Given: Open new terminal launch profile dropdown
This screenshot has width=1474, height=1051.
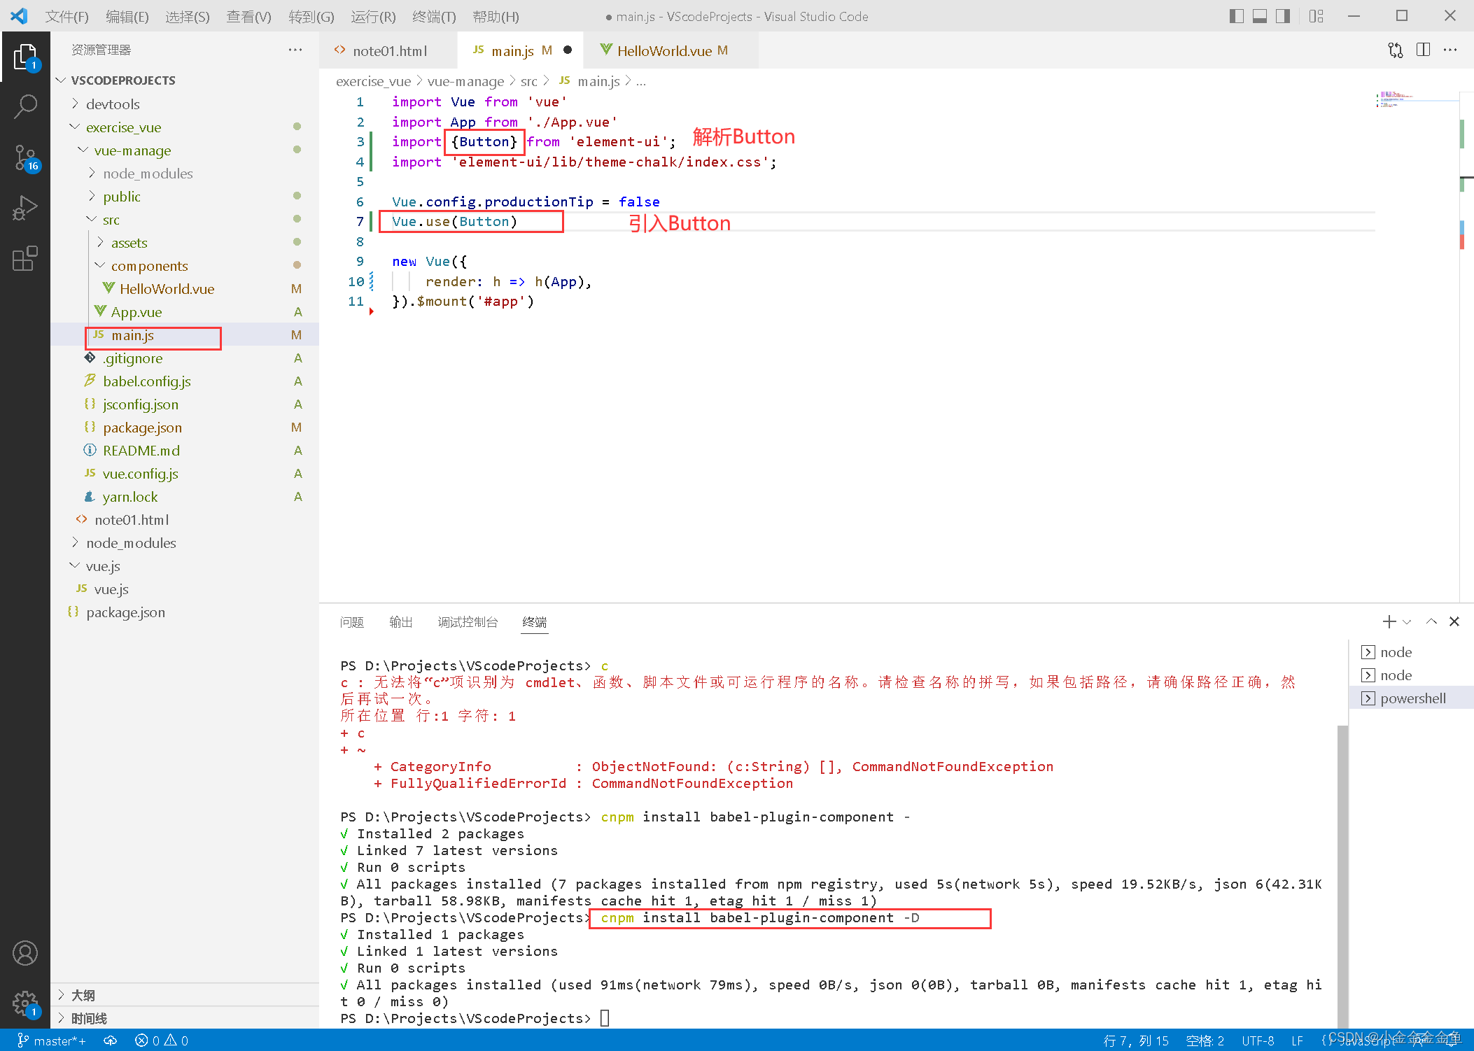Looking at the screenshot, I should [1408, 621].
